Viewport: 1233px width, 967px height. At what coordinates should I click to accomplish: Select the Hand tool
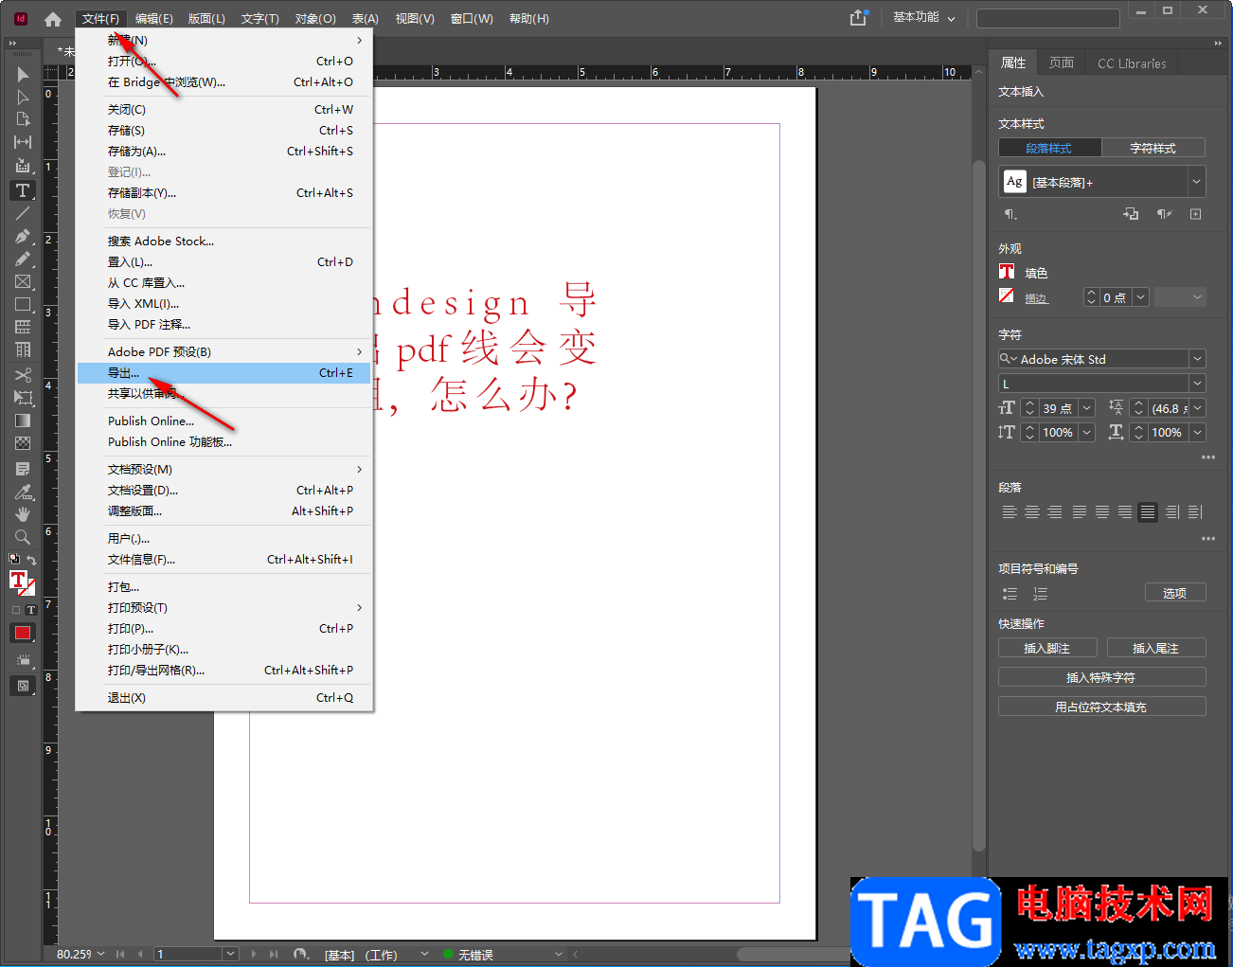pyautogui.click(x=23, y=514)
